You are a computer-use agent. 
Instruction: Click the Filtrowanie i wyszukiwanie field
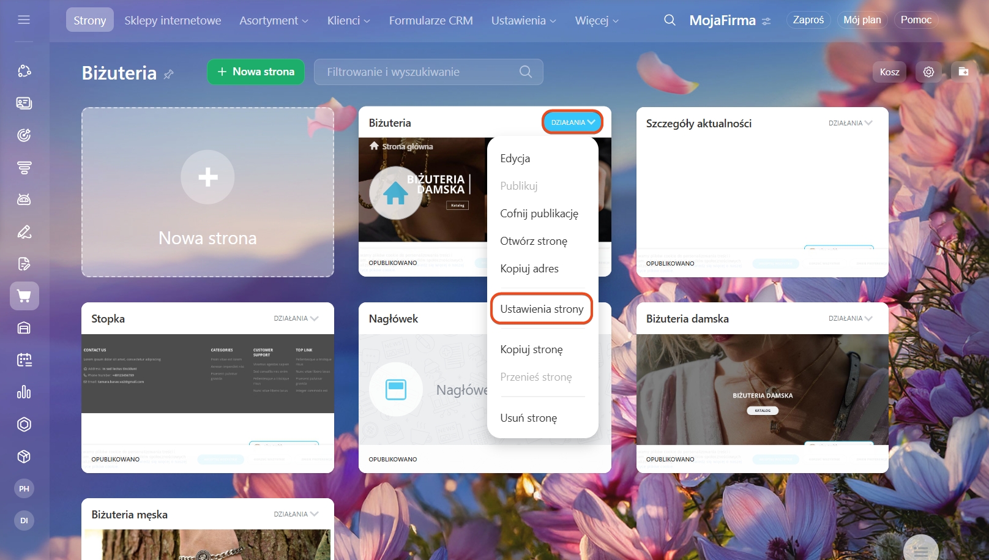[x=422, y=72]
